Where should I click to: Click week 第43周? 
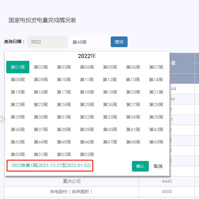(18, 142)
